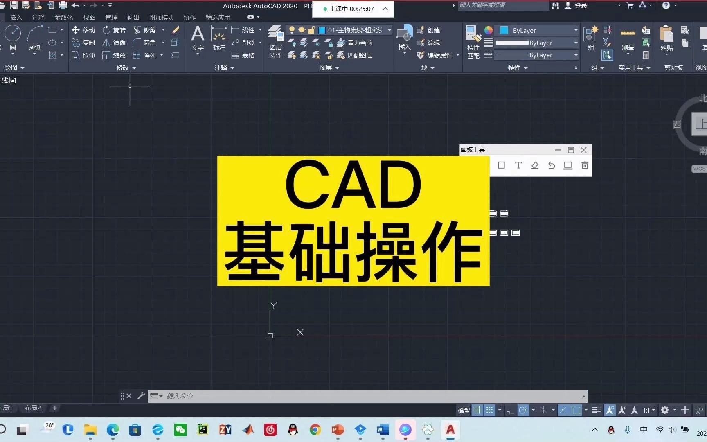
Task: Click the eraser icon in 画板工具 palette
Action: click(x=535, y=165)
